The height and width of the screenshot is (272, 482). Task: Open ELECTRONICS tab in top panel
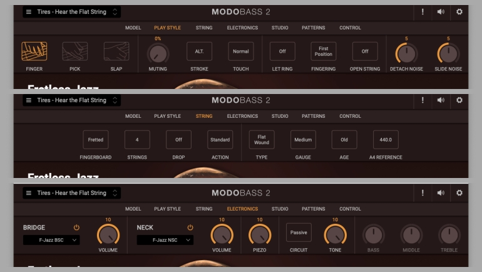tap(242, 28)
